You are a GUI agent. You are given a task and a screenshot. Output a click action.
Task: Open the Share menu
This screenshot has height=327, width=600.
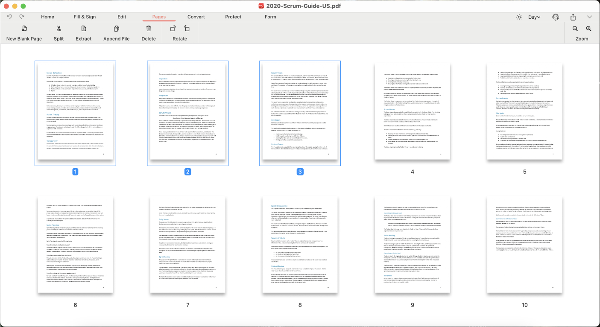(x=573, y=17)
